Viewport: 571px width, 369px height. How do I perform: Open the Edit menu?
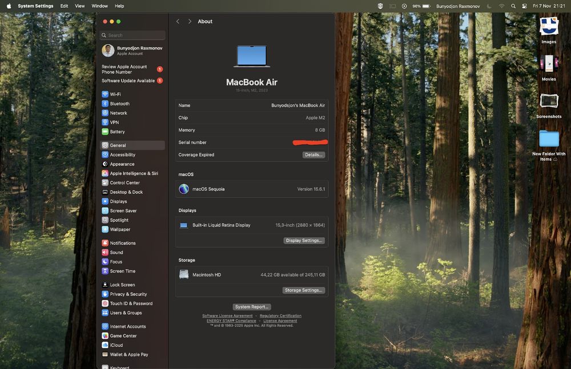(x=64, y=6)
